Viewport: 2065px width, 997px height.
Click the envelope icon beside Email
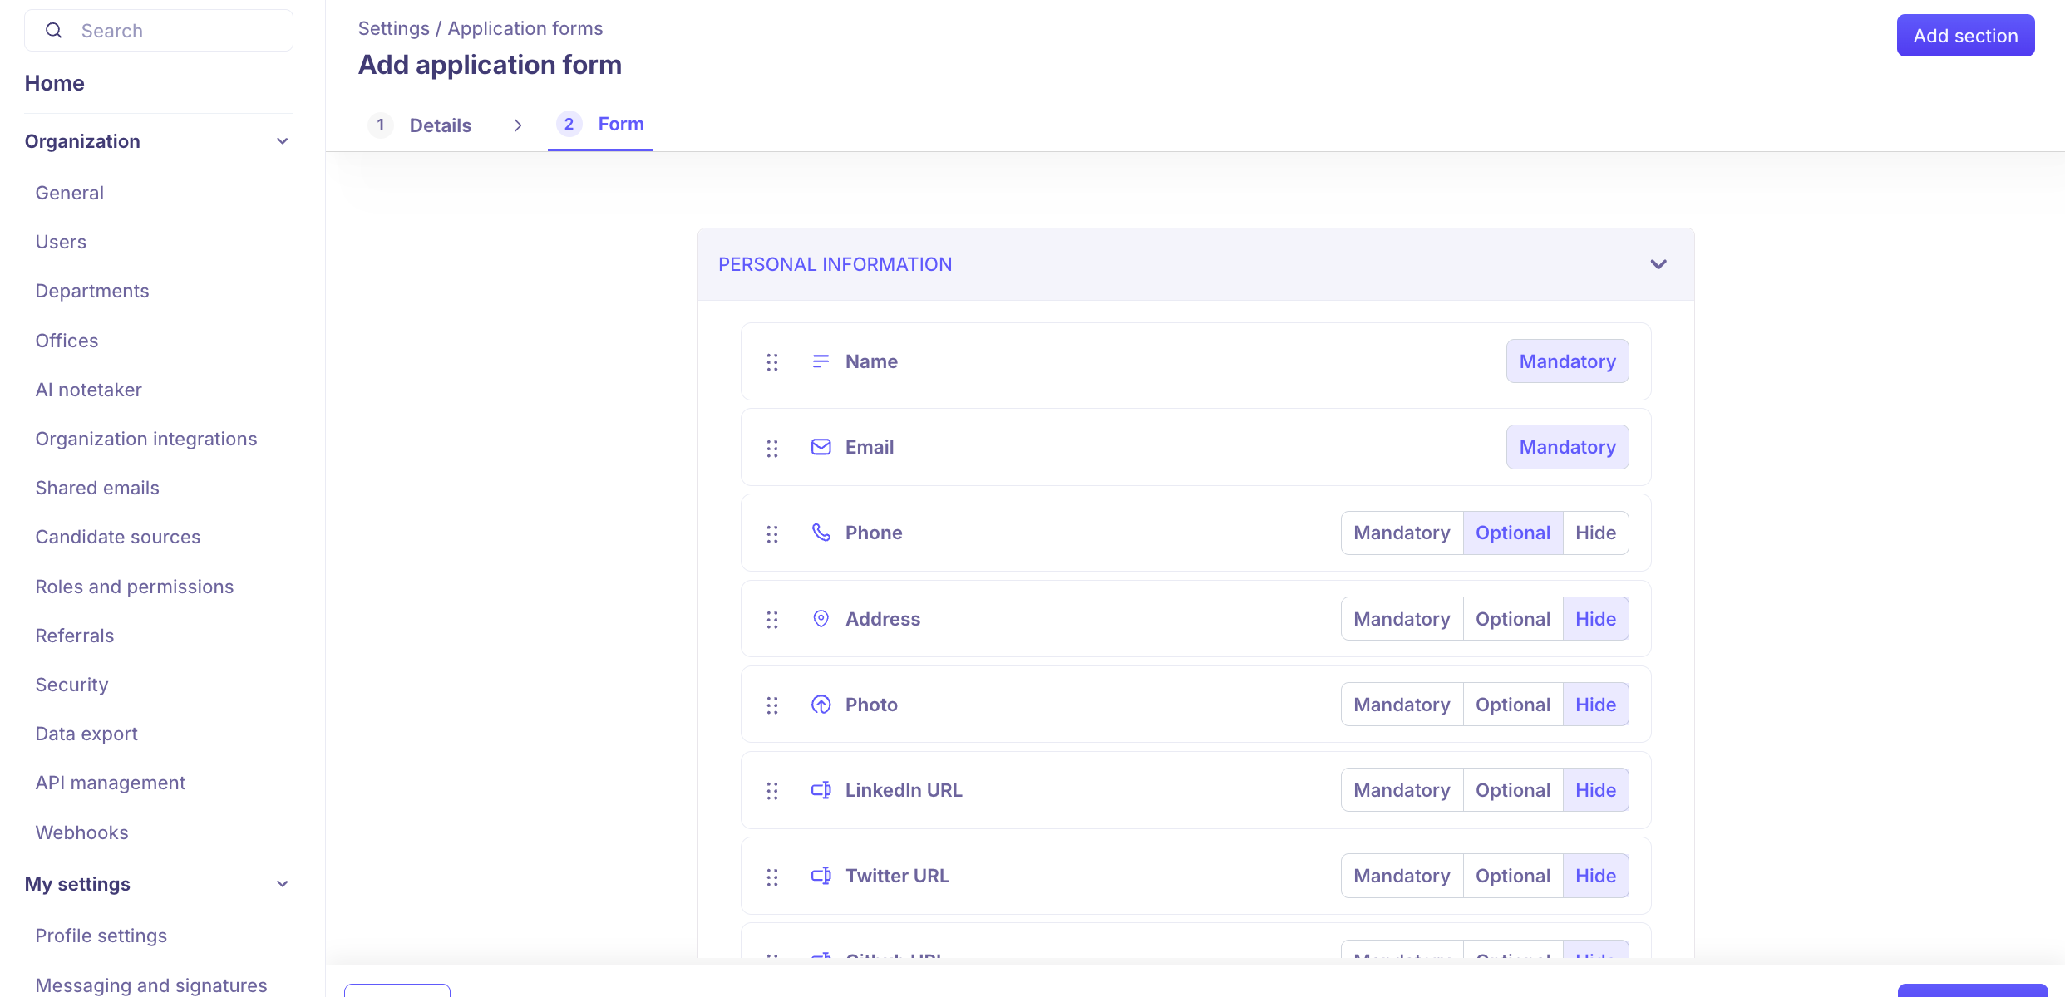tap(821, 447)
